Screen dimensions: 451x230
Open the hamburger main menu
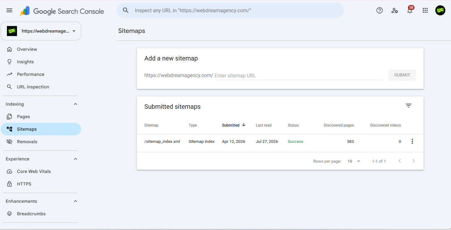pyautogui.click(x=9, y=11)
